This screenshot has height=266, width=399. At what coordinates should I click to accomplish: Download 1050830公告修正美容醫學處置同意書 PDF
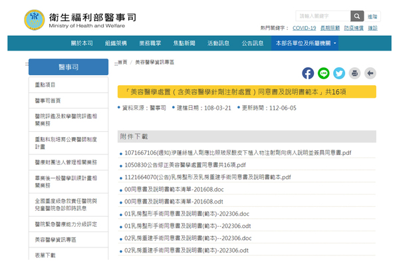186,165
